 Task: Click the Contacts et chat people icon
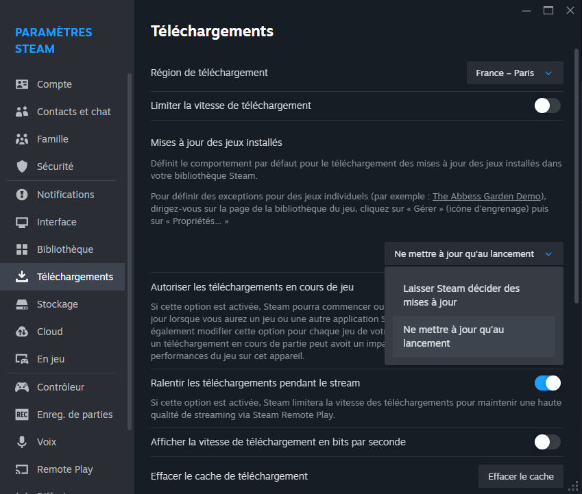(22, 112)
